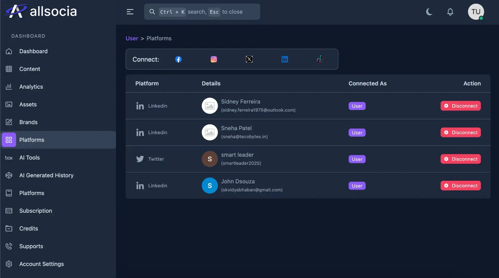Click the User breadcrumb link
This screenshot has width=499, height=278.
pyautogui.click(x=132, y=38)
